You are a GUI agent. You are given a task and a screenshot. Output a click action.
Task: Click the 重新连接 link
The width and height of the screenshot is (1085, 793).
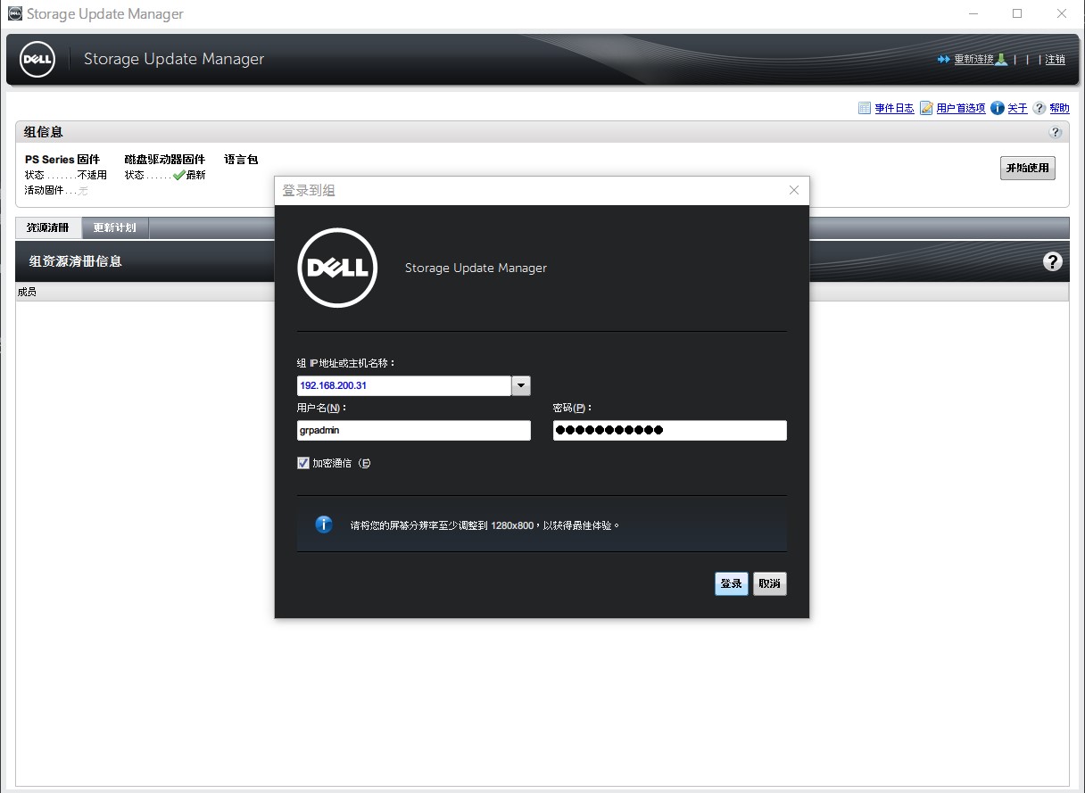973,59
